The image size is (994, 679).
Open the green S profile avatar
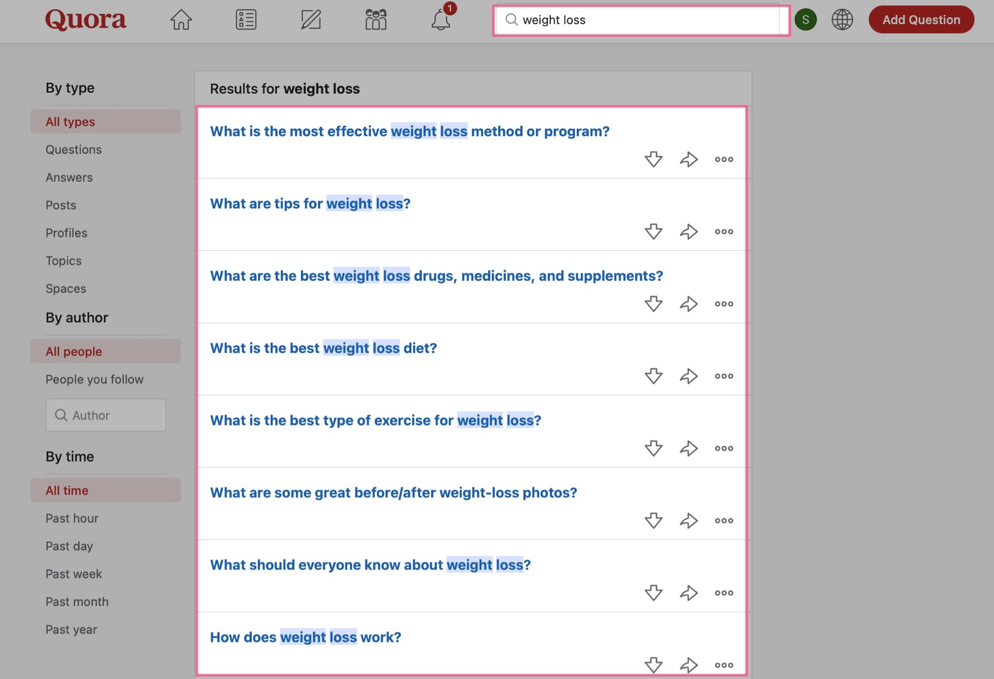pos(806,20)
